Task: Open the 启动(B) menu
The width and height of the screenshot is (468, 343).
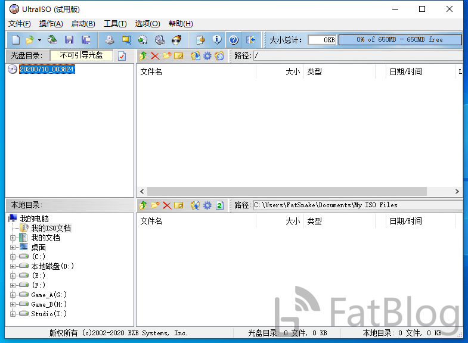Action: (x=83, y=24)
